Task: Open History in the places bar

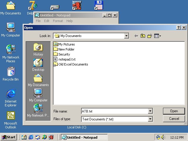Action: tap(38, 50)
